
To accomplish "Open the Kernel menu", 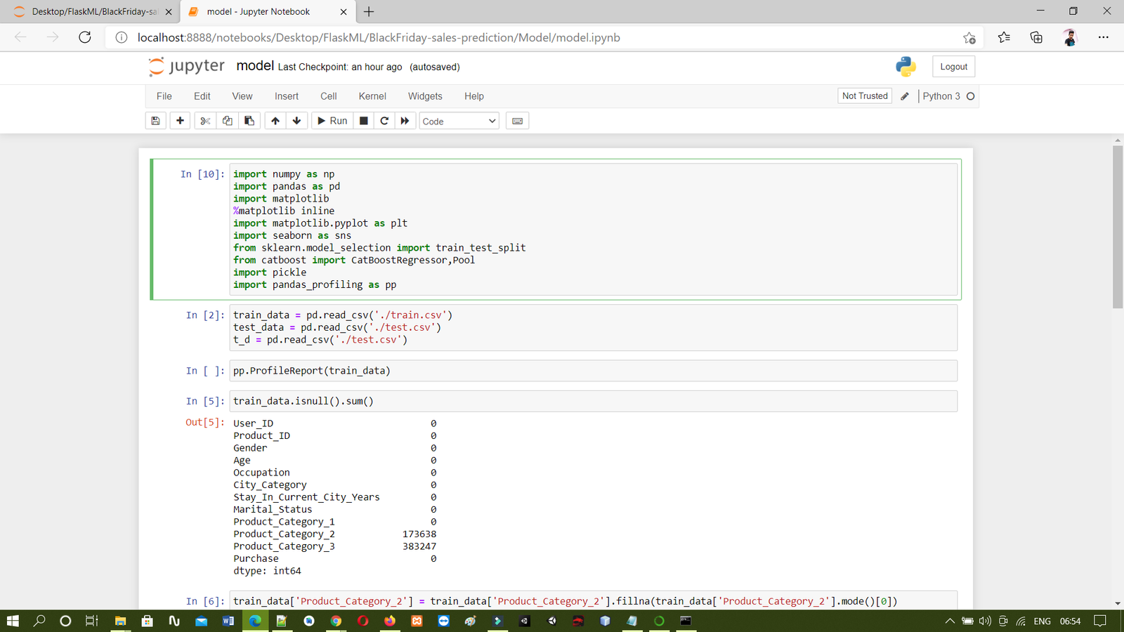I will pyautogui.click(x=372, y=96).
